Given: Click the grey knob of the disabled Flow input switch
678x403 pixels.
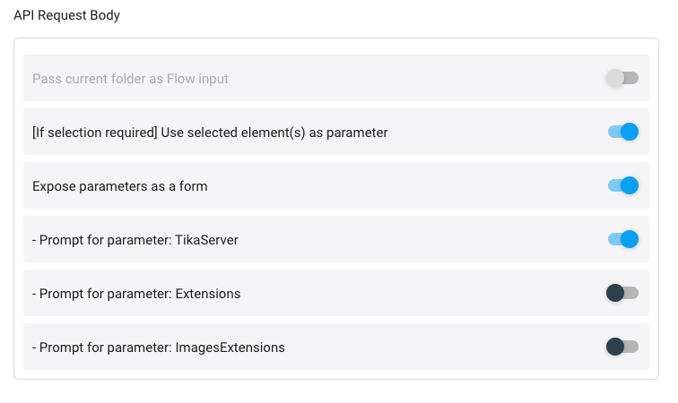Looking at the screenshot, I should 615,78.
